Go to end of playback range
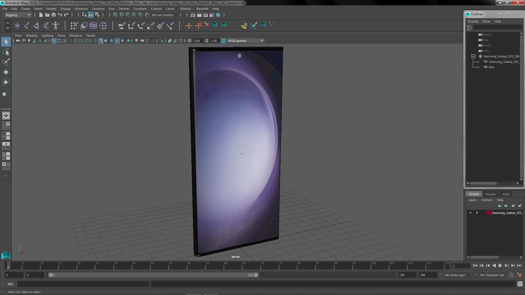This screenshot has width=525, height=295. [x=519, y=265]
